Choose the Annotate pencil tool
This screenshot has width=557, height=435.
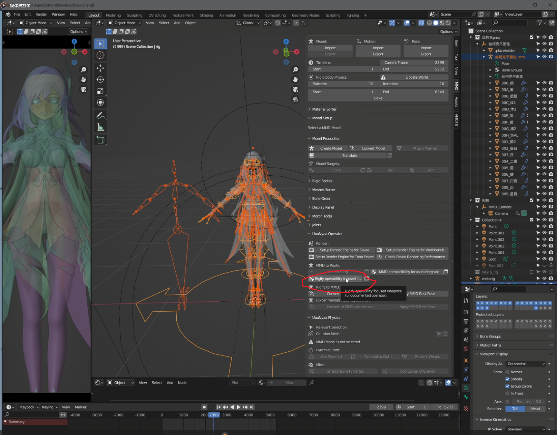(100, 116)
